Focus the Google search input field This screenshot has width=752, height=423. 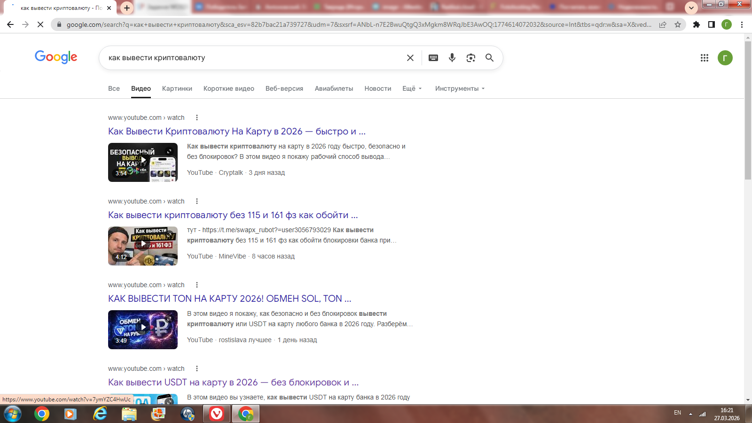(254, 58)
